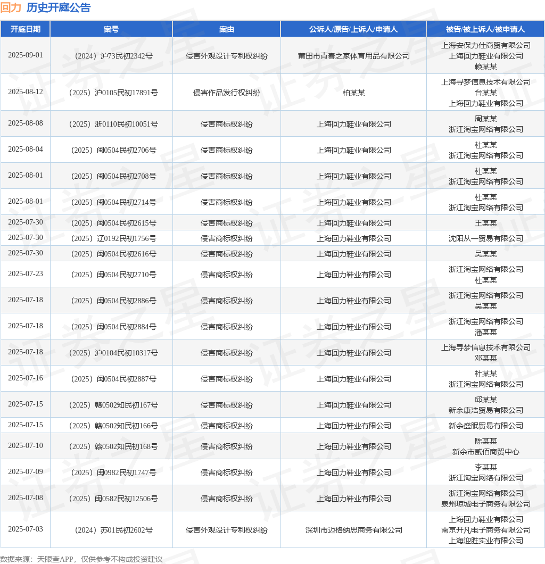Click case number '（2025）闽0504民初2710号'
Viewport: 545px width, 564px height.
[x=113, y=275]
